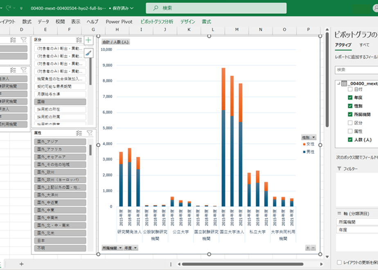Uncheck the 性別 field checkbox
Viewport: 378px width, 270px height.
[x=350, y=106]
